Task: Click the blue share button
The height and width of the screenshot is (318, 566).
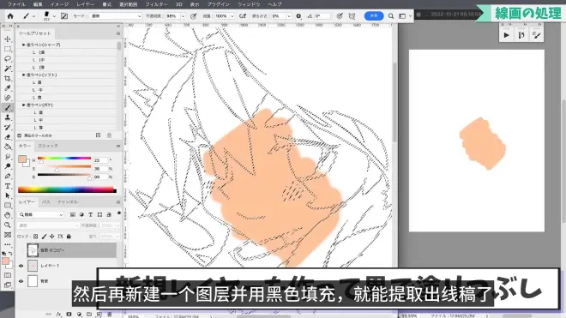Action: click(374, 16)
